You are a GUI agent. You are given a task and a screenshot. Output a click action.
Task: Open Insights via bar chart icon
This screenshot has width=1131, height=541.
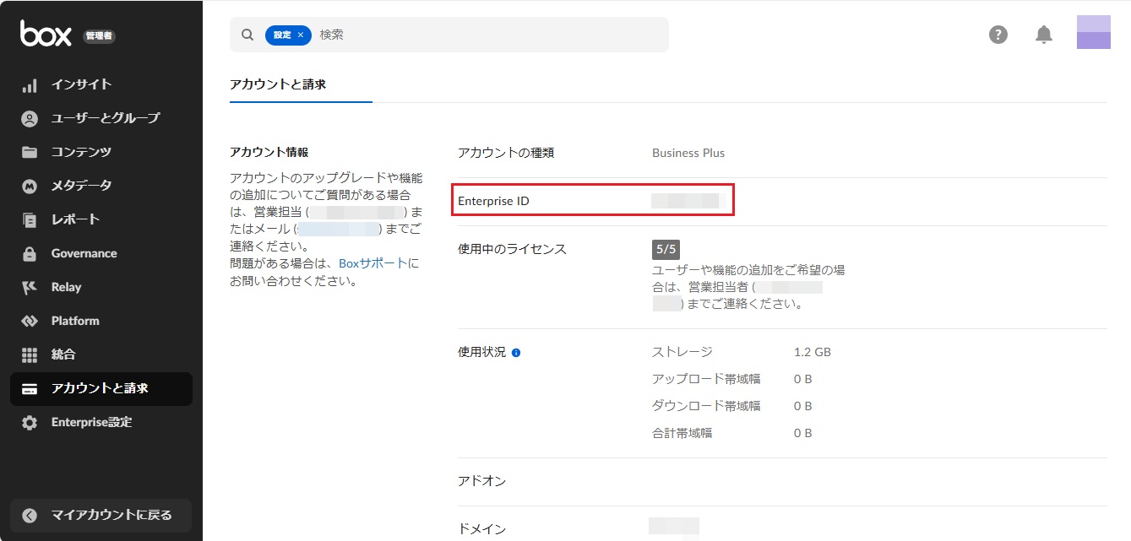(x=30, y=85)
